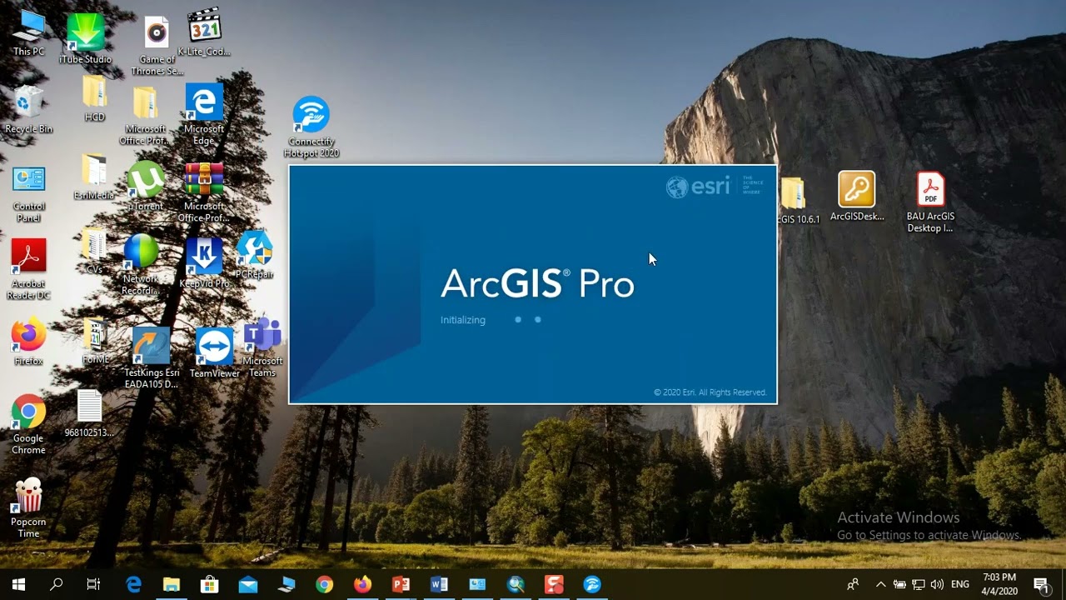Select the HCD folder
This screenshot has width=1066, height=600.
94,99
